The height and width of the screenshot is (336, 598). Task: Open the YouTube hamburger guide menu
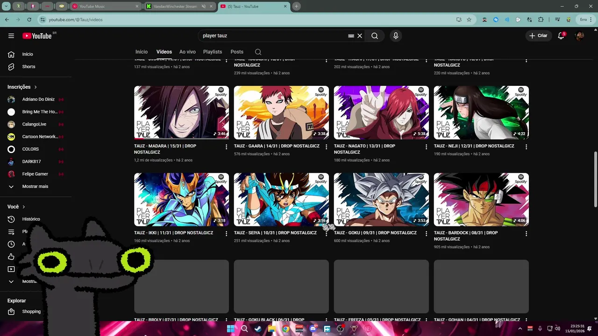(11, 36)
